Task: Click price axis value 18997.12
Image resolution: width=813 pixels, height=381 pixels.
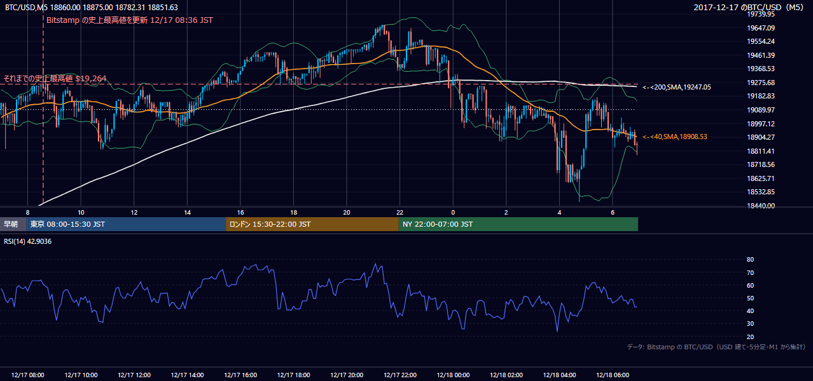Action: [x=761, y=124]
